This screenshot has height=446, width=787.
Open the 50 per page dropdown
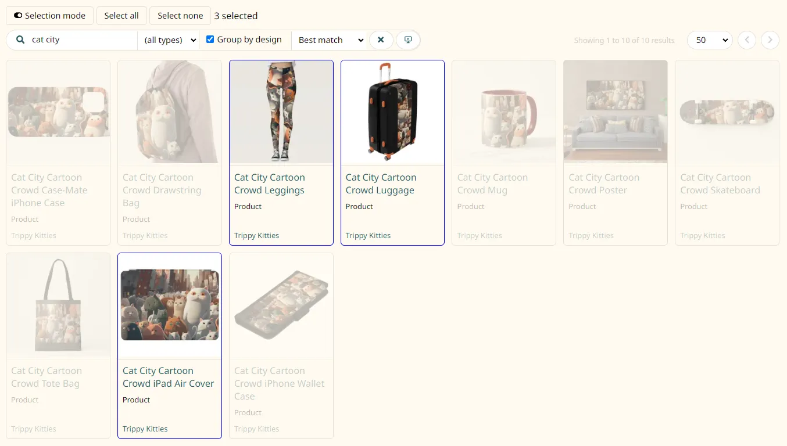click(710, 40)
